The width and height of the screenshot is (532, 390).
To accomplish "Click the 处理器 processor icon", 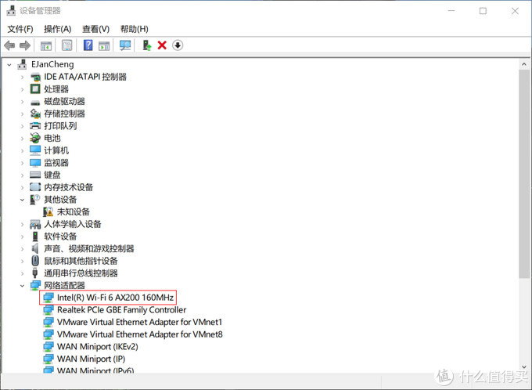I will (x=35, y=89).
